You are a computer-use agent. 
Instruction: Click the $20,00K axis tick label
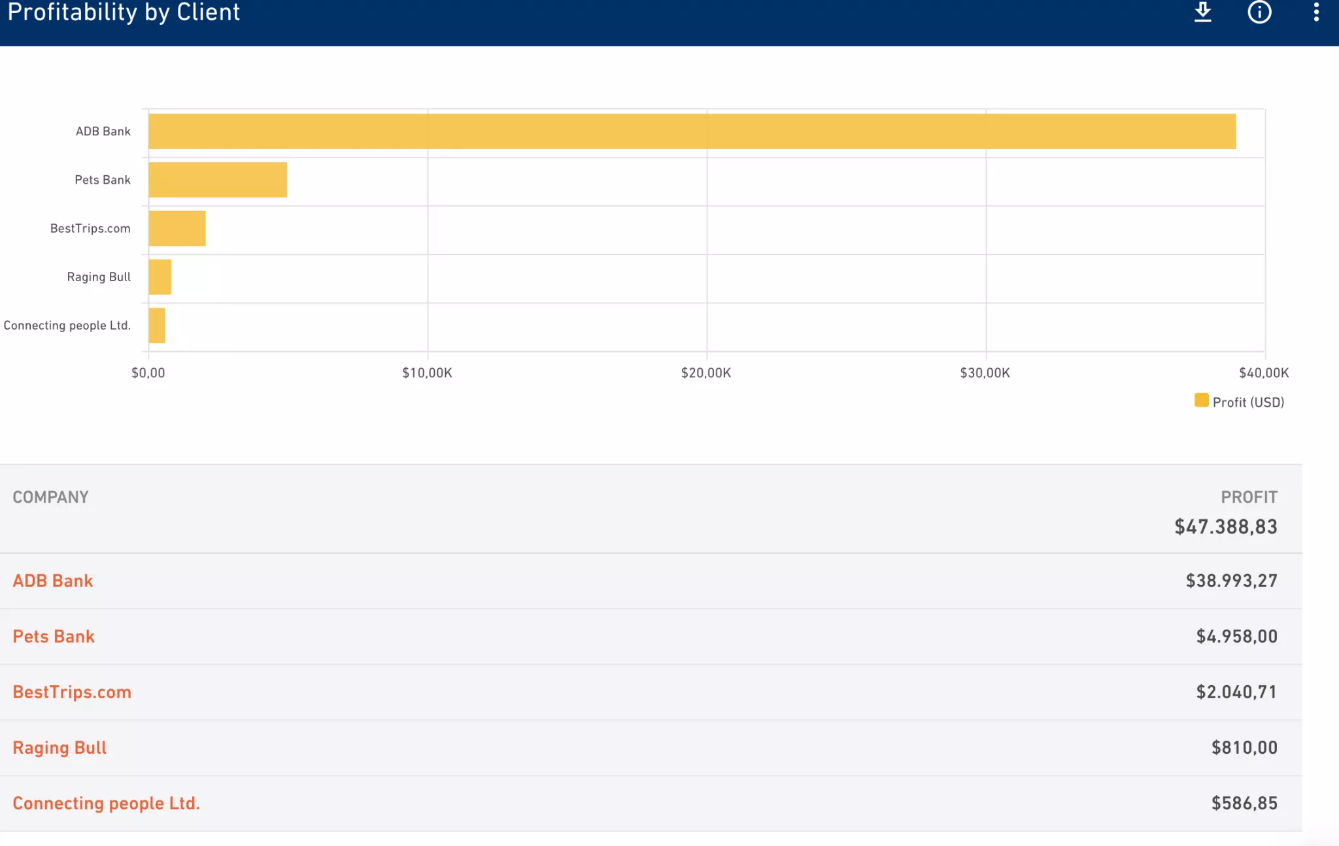coord(706,373)
